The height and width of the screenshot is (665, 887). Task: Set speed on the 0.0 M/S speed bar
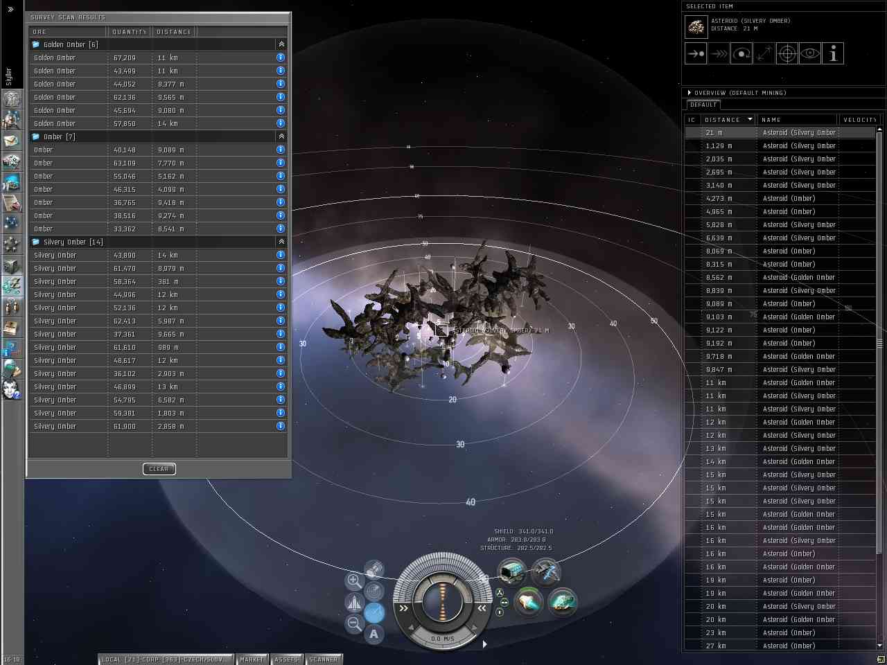(442, 639)
